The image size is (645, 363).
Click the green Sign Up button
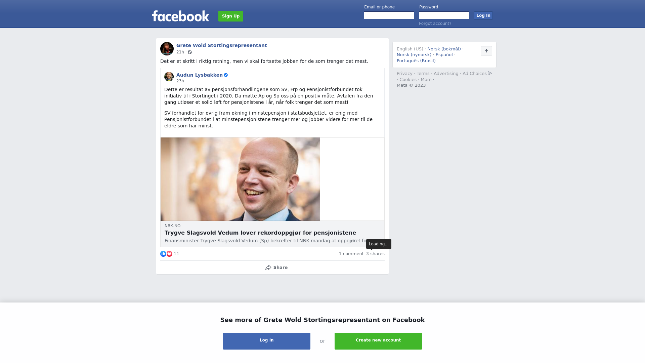231,16
